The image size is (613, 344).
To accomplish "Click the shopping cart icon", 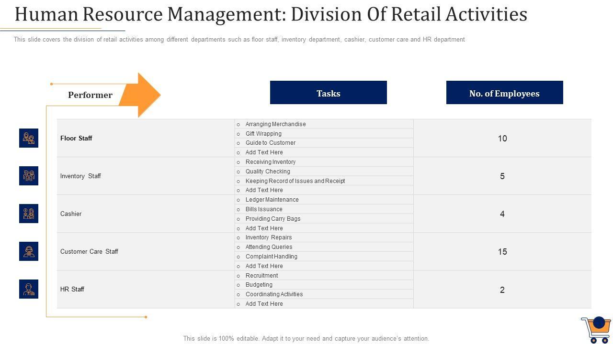I will pyautogui.click(x=596, y=329).
